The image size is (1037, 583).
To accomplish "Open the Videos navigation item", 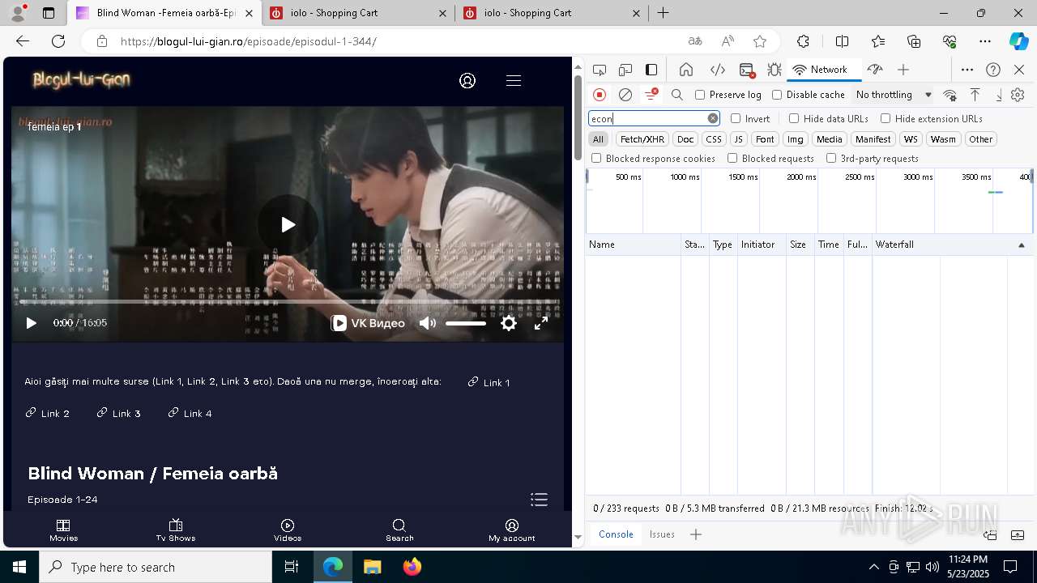I will point(288,530).
